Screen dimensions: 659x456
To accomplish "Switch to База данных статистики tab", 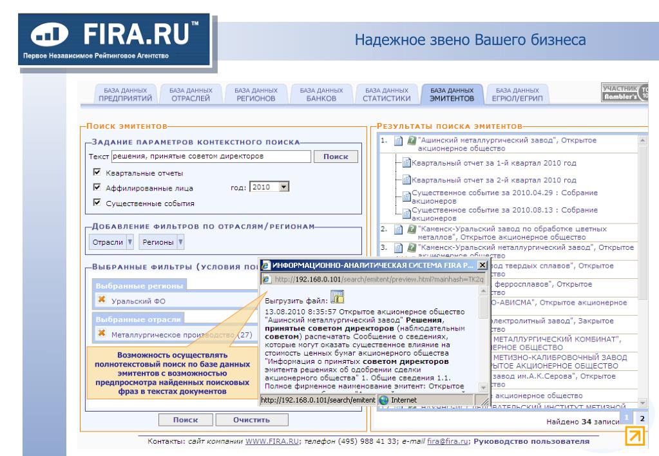I will 387,94.
